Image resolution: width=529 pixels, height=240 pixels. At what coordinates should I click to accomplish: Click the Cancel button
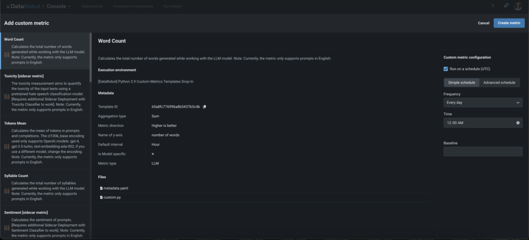point(484,23)
